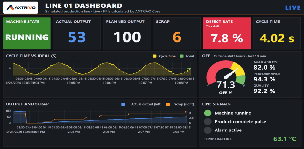Click the OEE gauge needle dial
Image resolution: width=304 pixels, height=149 pixels.
tap(226, 73)
